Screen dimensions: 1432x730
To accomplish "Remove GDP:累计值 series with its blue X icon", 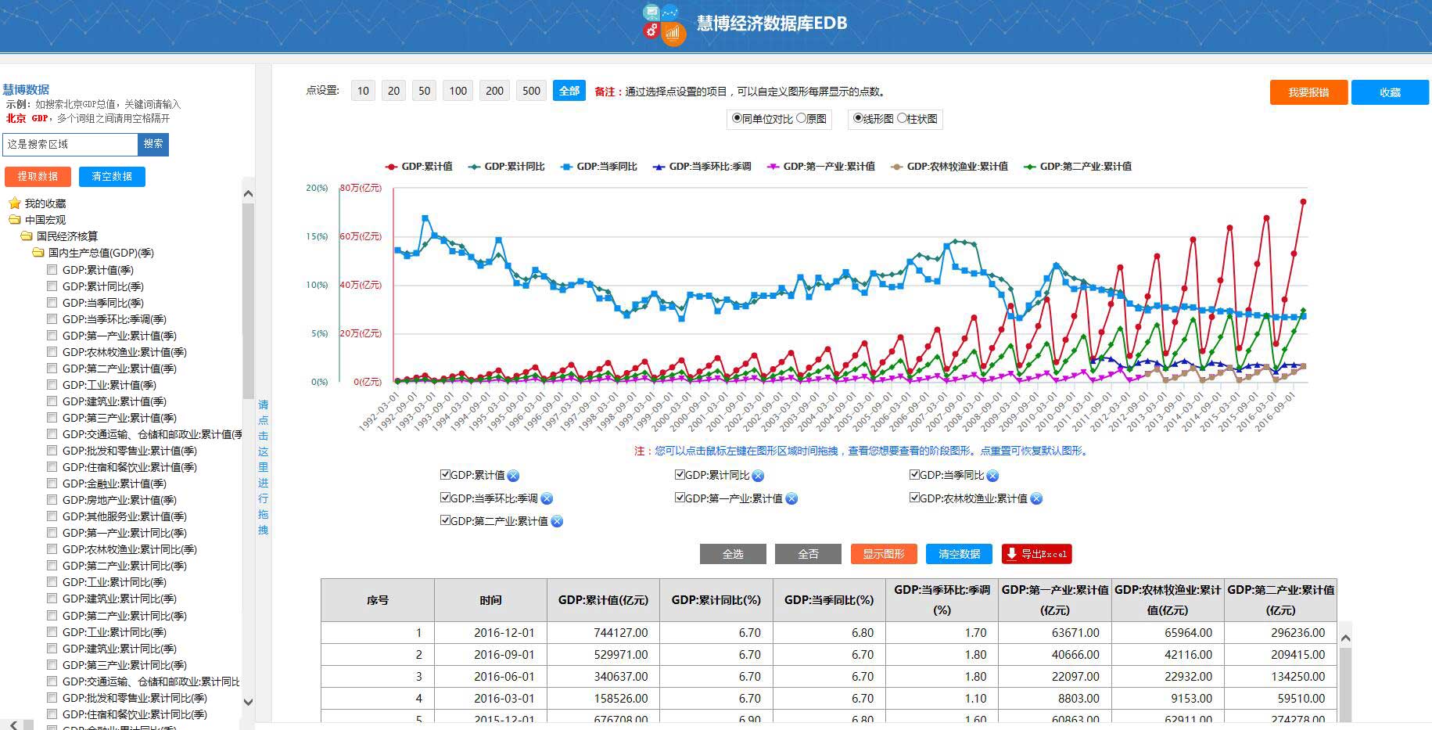I will click(x=513, y=476).
